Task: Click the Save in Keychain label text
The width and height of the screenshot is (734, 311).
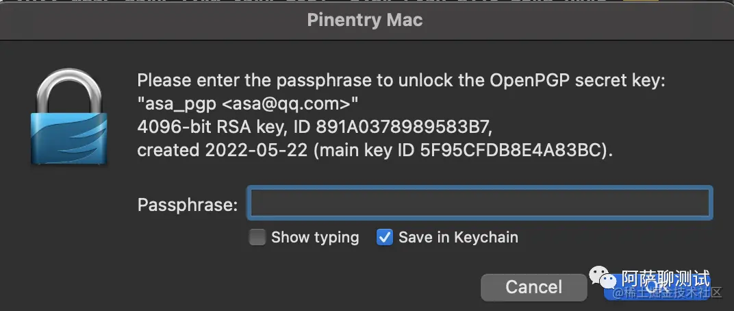Action: point(458,238)
